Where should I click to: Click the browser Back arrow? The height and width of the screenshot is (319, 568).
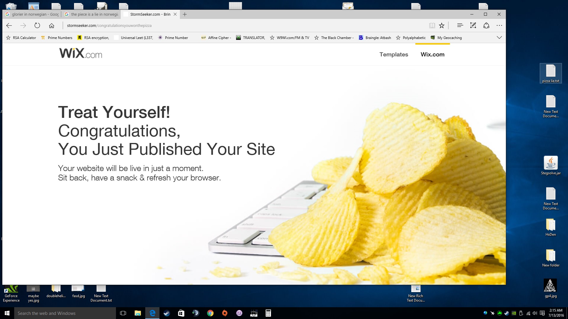pyautogui.click(x=9, y=26)
